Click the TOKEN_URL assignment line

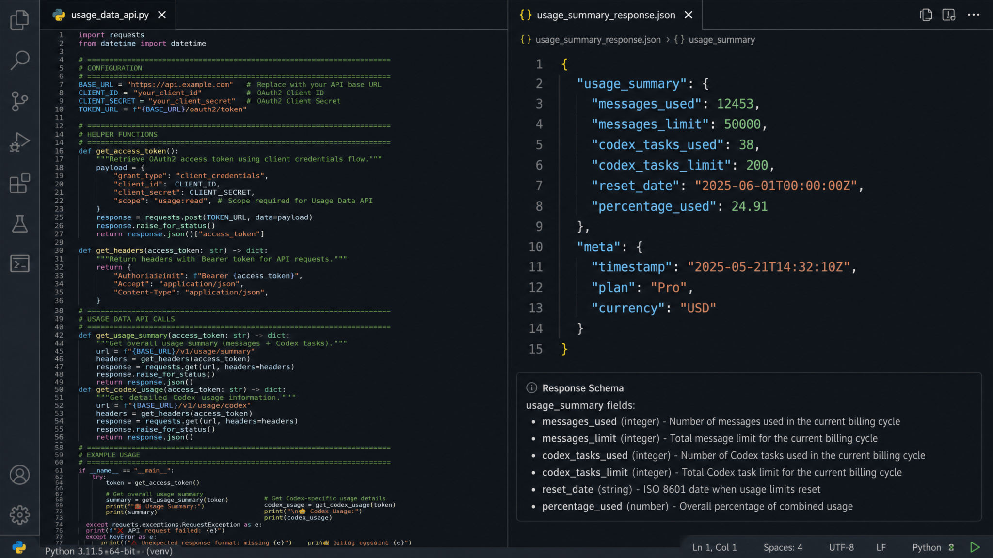[x=162, y=109]
